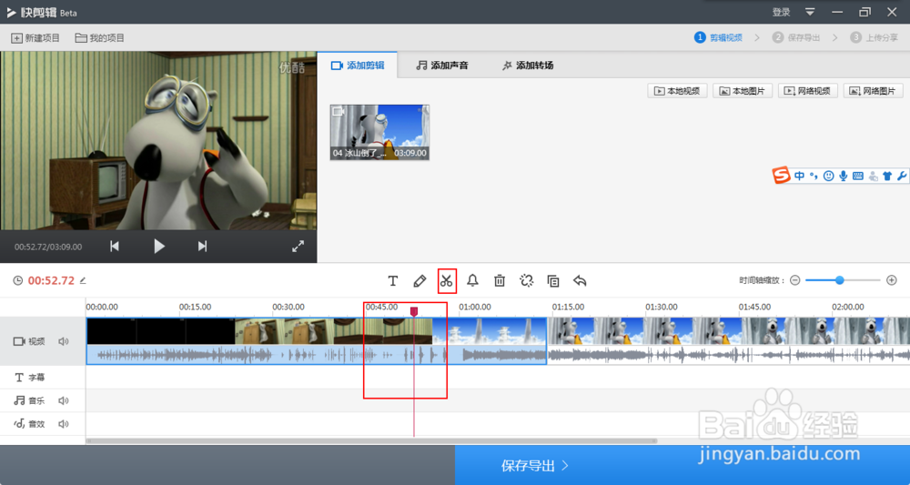
Task: Expand the preview to fullscreen
Action: pyautogui.click(x=298, y=247)
